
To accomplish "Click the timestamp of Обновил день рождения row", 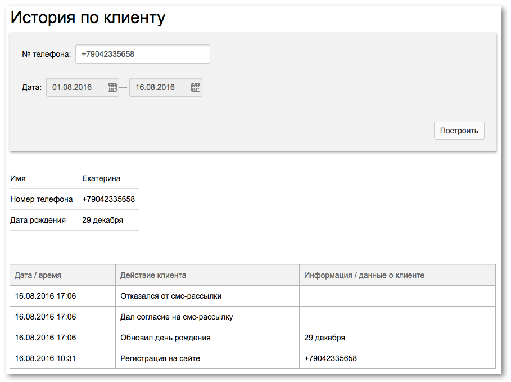I will click(x=46, y=338).
